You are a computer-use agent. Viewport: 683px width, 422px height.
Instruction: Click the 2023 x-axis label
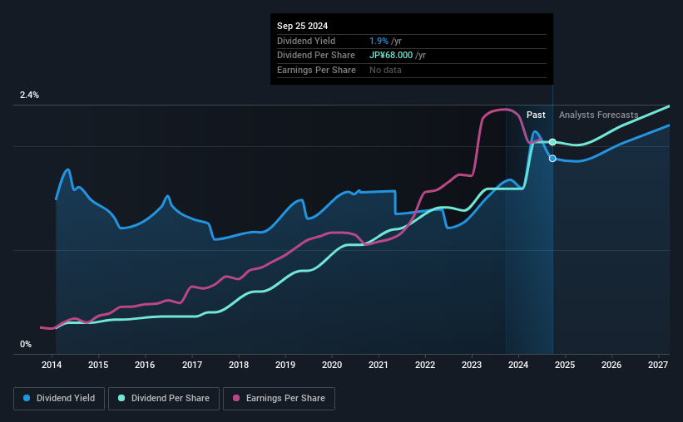tap(472, 365)
